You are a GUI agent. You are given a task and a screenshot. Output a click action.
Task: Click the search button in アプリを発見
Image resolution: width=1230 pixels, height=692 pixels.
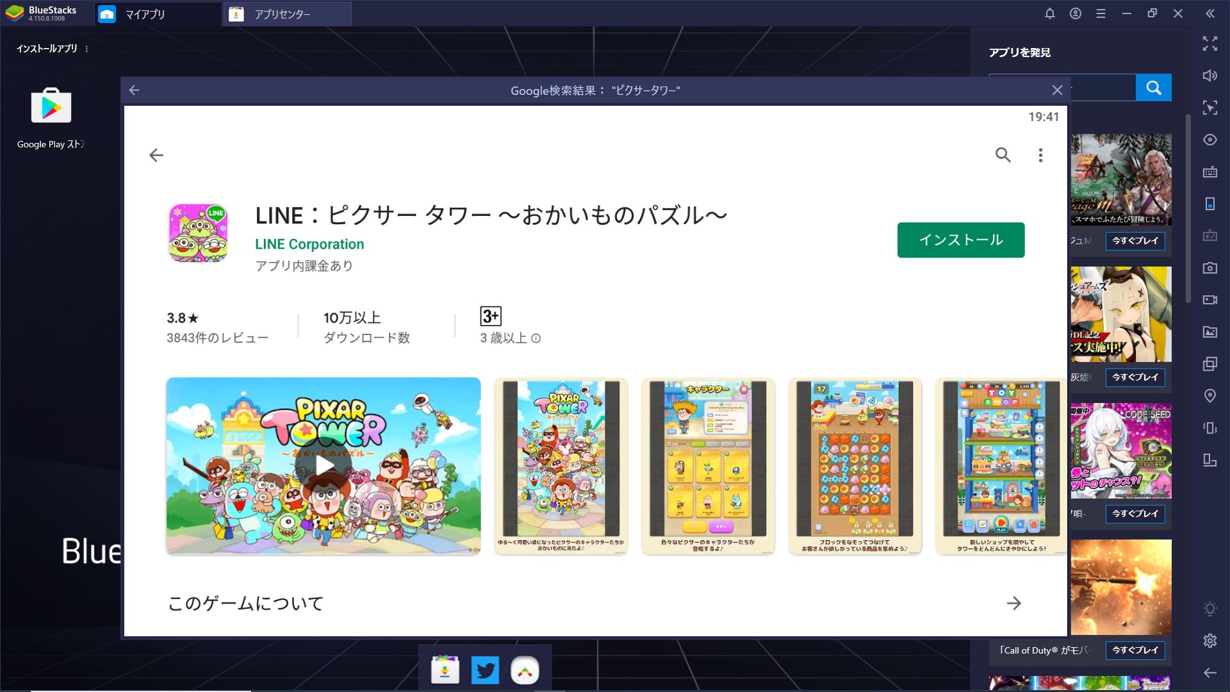pos(1153,88)
